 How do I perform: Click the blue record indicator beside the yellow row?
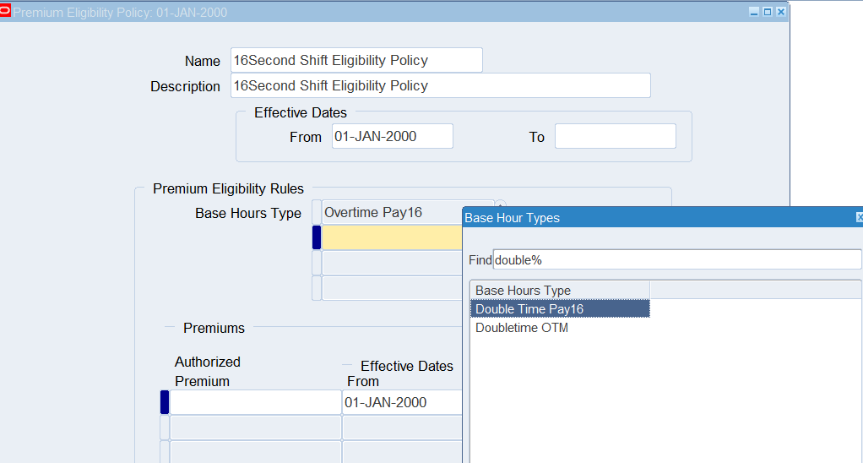(x=317, y=238)
